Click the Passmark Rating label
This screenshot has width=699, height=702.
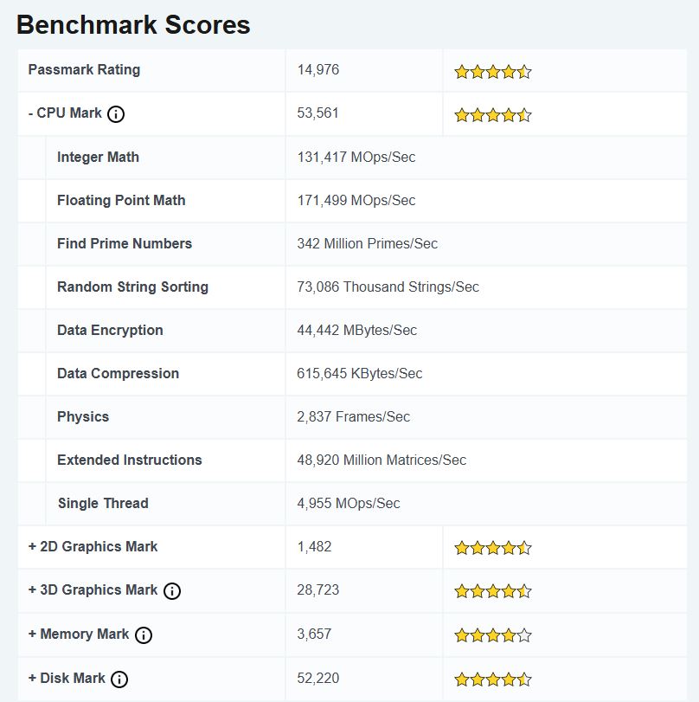tap(84, 70)
